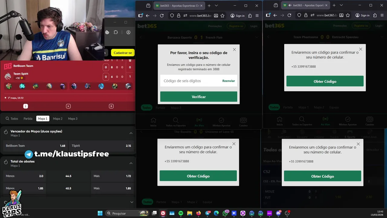Select bet365 tab in left browser window
Image resolution: width=387 pixels, height=218 pixels.
tap(180, 5)
